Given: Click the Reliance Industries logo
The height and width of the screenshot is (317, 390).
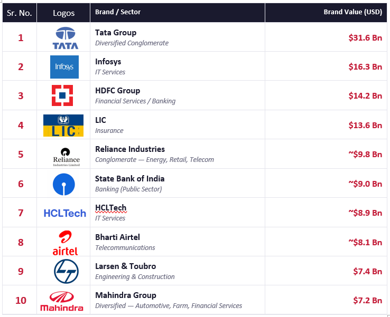Looking at the screenshot, I should 66,157.
